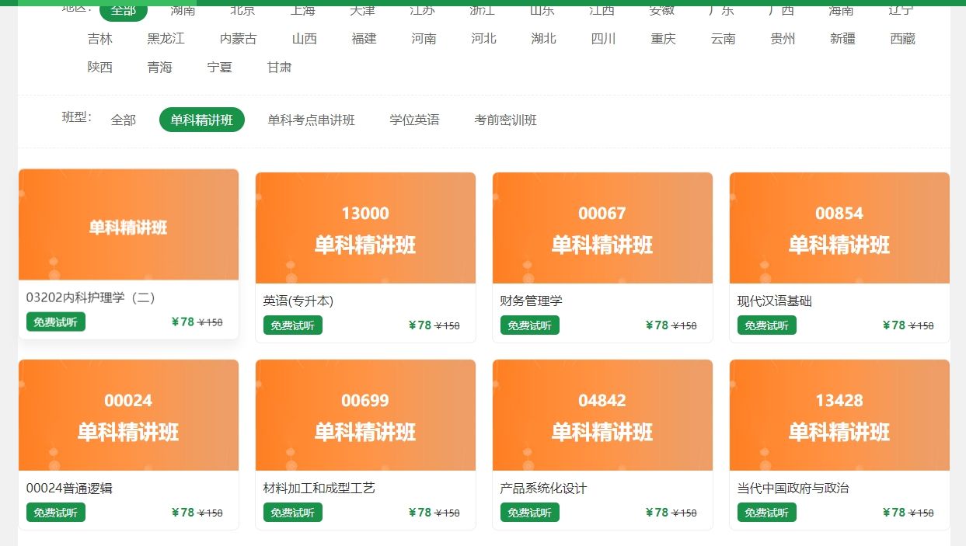
Task: Click the 材料加工和成型工艺 course title
Action: [x=319, y=488]
